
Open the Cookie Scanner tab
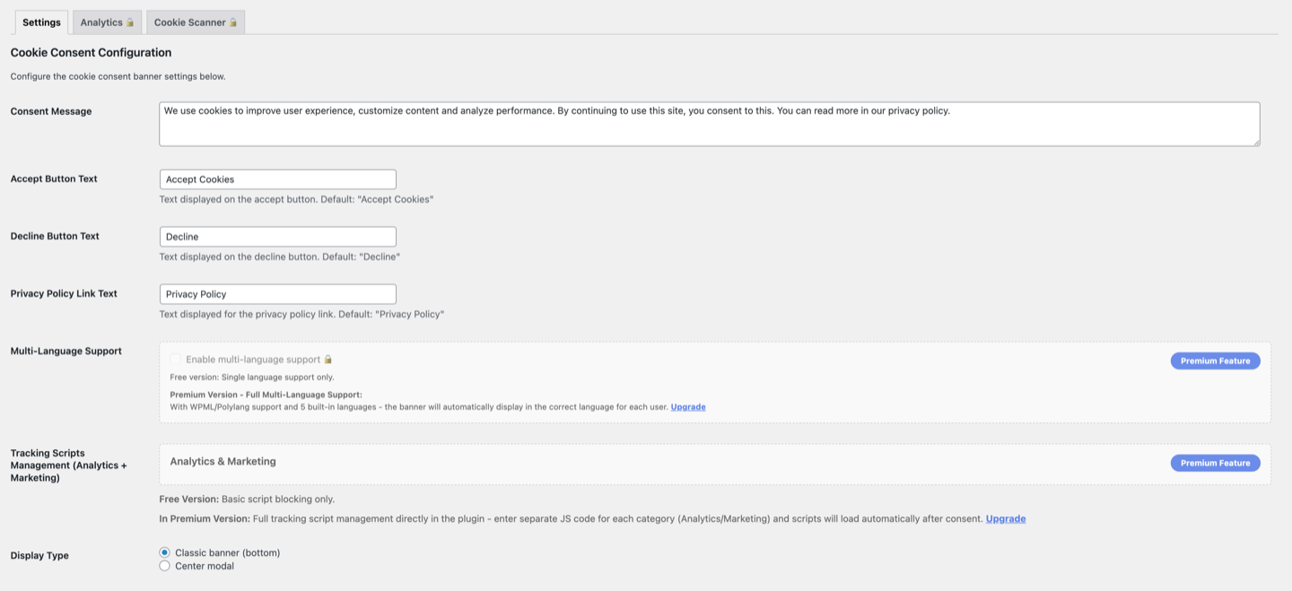point(190,22)
